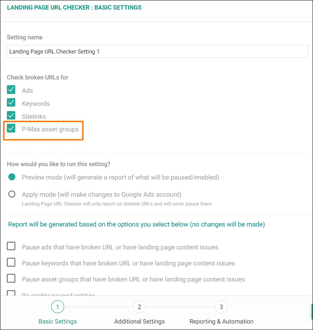This screenshot has width=313, height=330.
Task: Jump to step 2 circle icon
Action: [x=139, y=307]
